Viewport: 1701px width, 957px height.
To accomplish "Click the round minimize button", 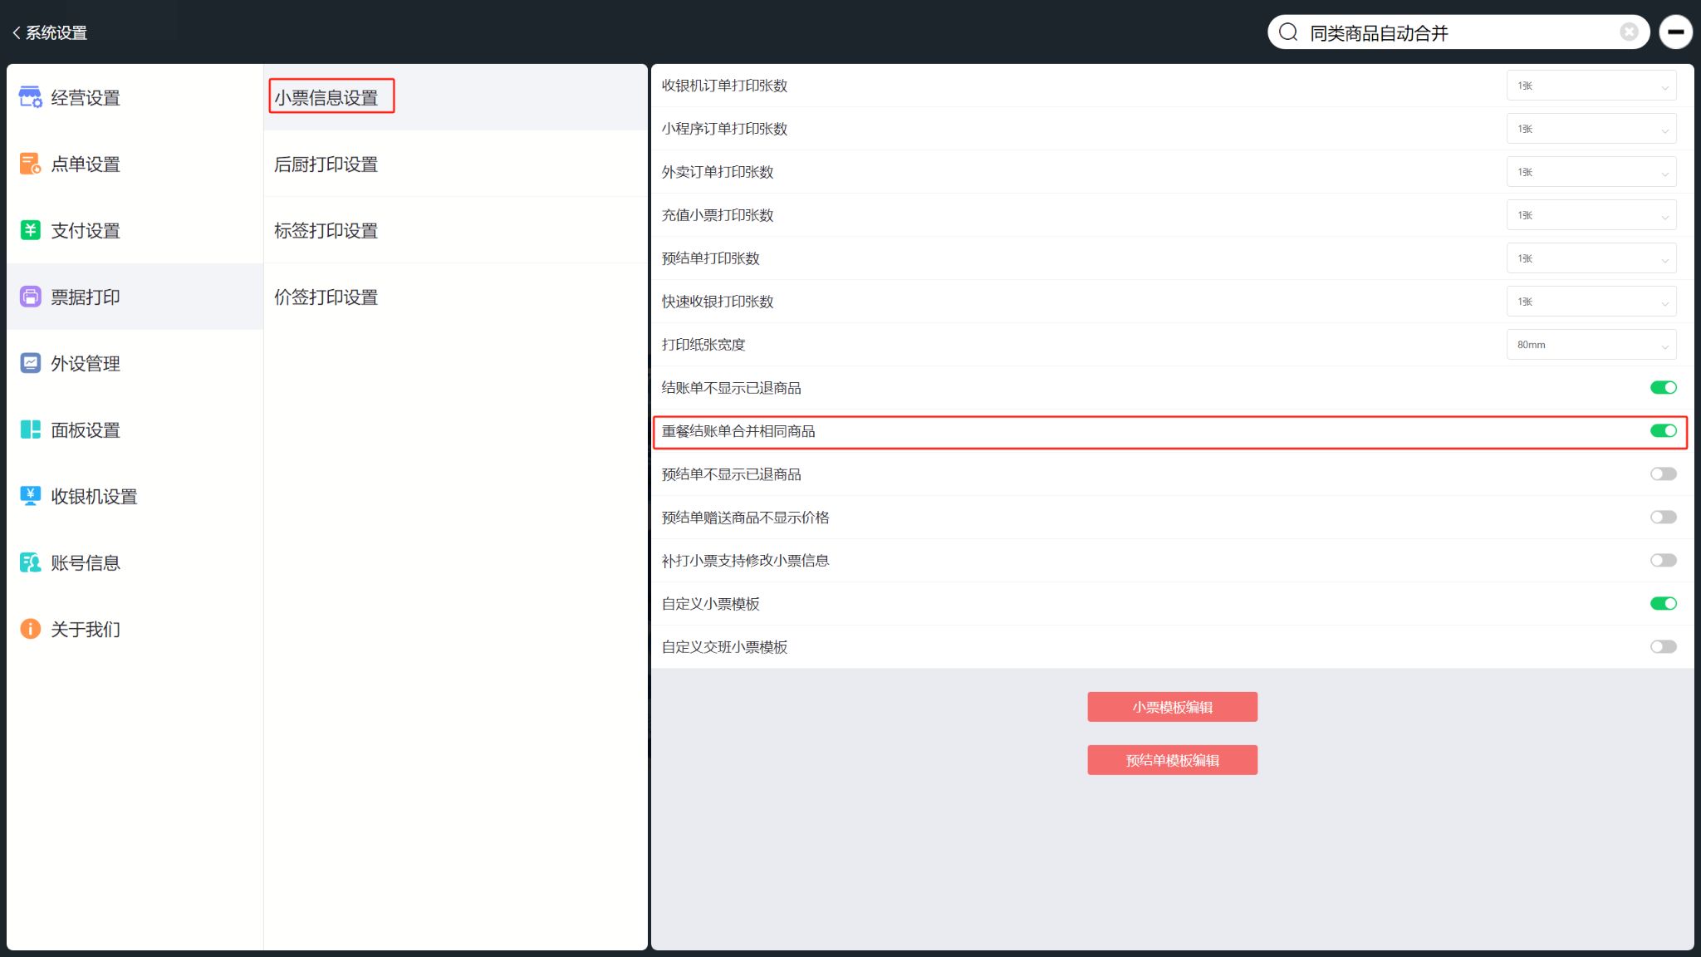I will coord(1676,32).
